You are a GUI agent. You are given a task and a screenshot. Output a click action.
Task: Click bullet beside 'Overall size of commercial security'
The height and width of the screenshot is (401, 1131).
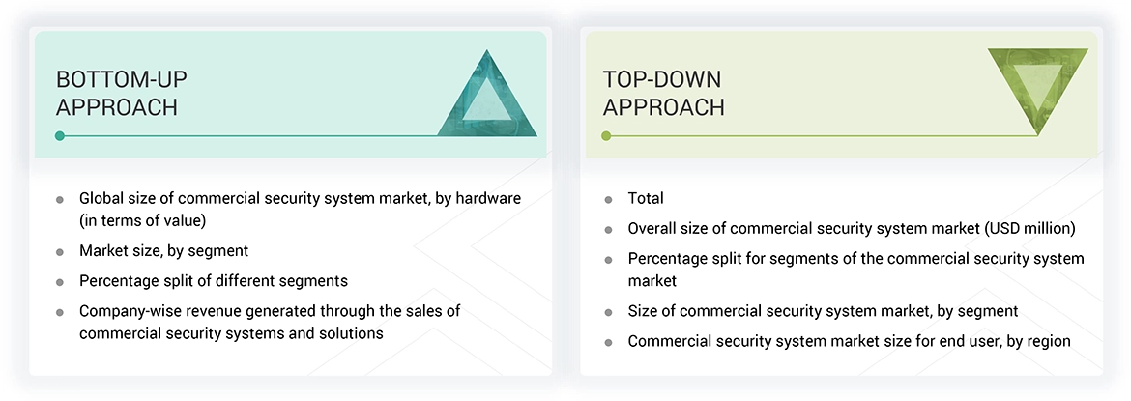pos(608,230)
